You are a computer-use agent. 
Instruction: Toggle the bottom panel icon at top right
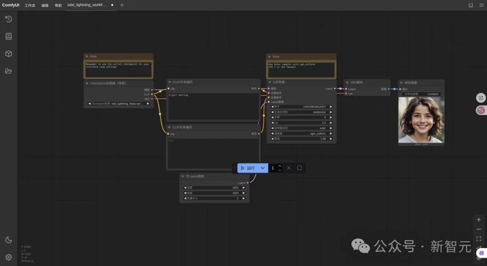[471, 5]
